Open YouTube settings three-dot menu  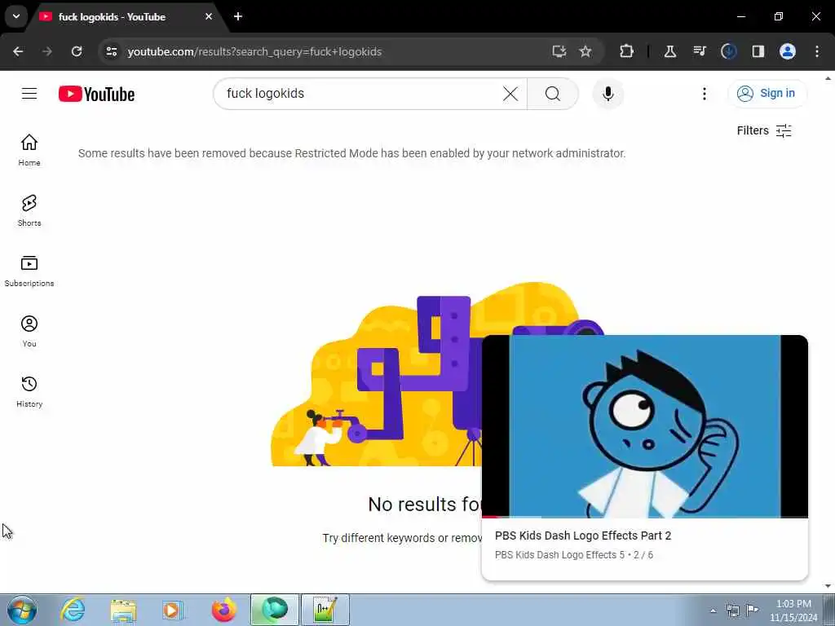(704, 94)
